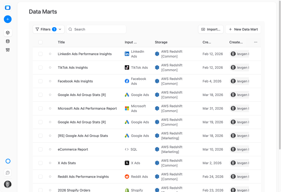Click the status circle for X Ads Stats

tap(50, 163)
